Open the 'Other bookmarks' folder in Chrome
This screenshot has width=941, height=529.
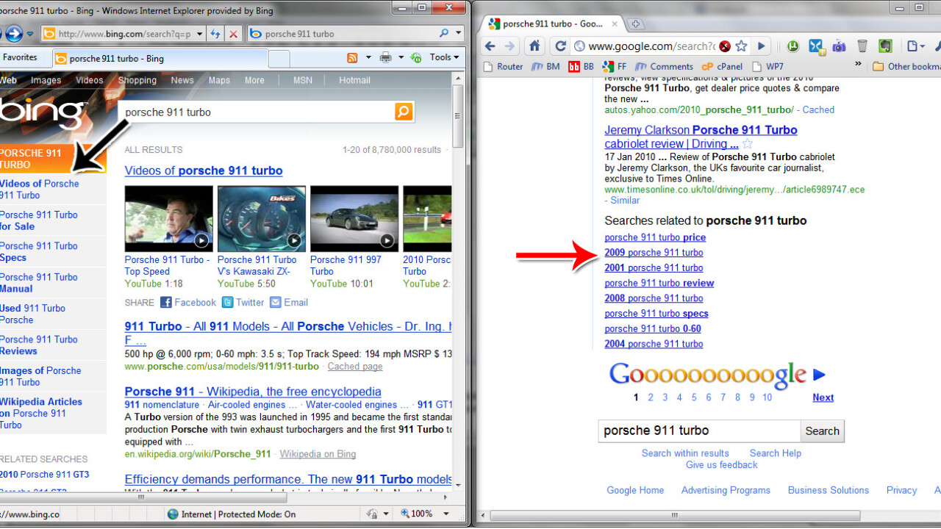coord(906,66)
